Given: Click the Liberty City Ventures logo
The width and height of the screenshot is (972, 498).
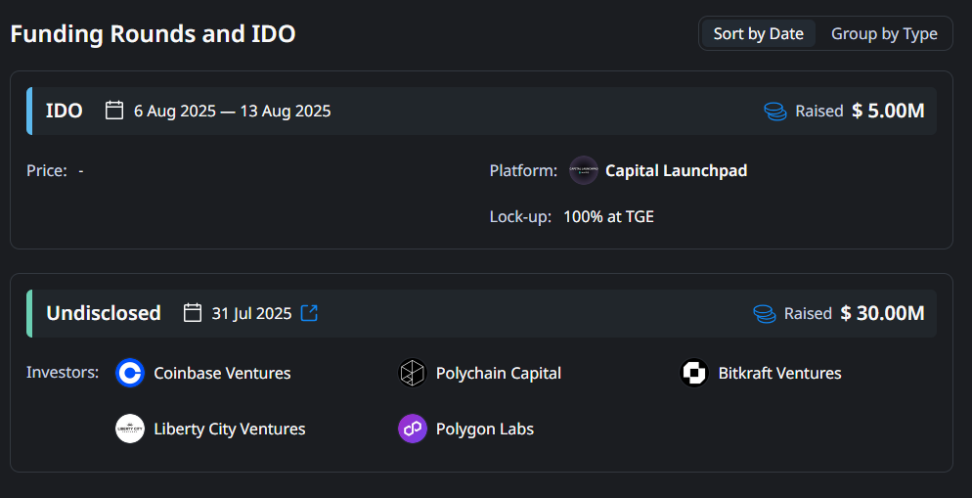Looking at the screenshot, I should 130,429.
